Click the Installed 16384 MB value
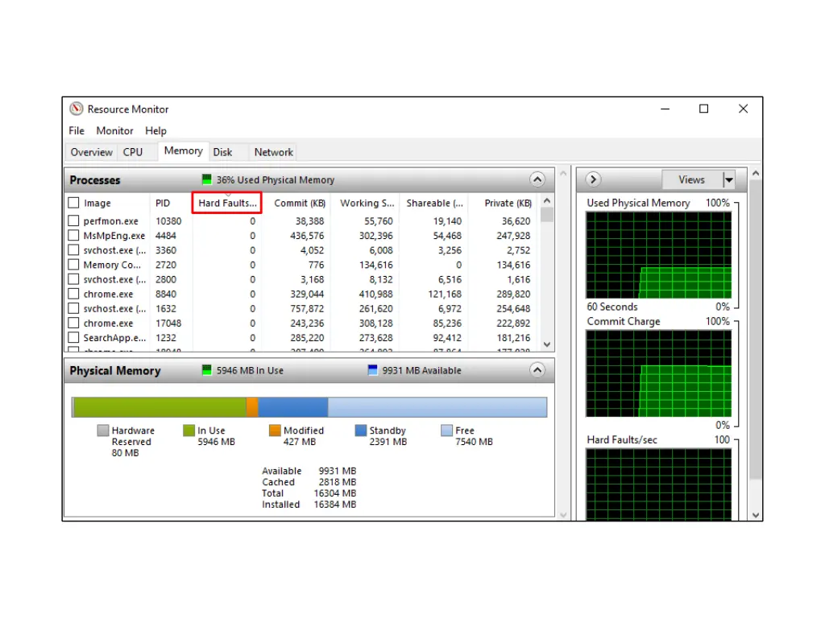Image resolution: width=825 pixels, height=618 pixels. pos(334,505)
